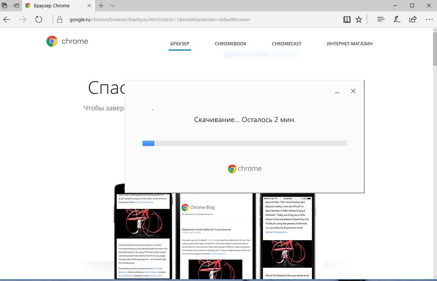
Task: Set the open tabs aside
Action: [x=16, y=6]
